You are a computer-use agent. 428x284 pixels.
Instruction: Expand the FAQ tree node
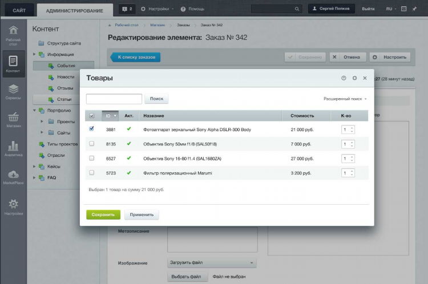34,177
